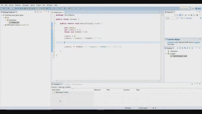Toggle Categorized view in Task List
Image resolution: width=202 pixels, height=114 pixels.
[x=180, y=15]
